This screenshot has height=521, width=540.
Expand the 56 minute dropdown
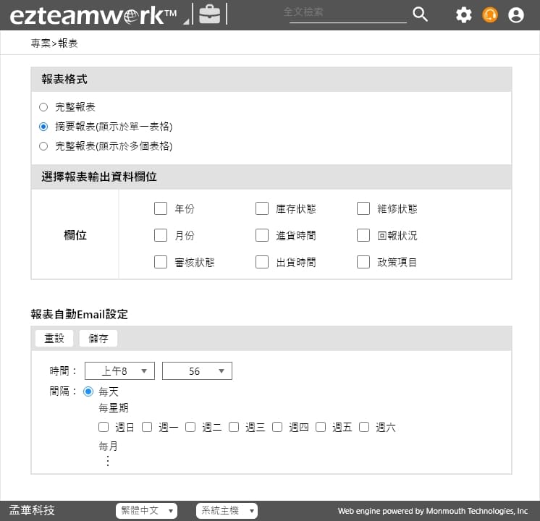pos(197,371)
